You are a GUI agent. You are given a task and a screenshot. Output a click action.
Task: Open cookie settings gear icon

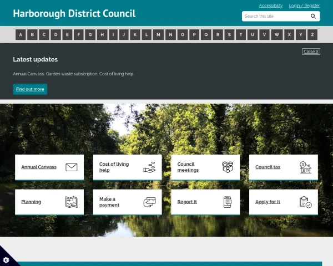coord(6,260)
